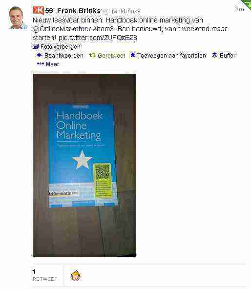Open Frank Brinks profile avatar
The image size is (251, 289).
tap(18, 18)
